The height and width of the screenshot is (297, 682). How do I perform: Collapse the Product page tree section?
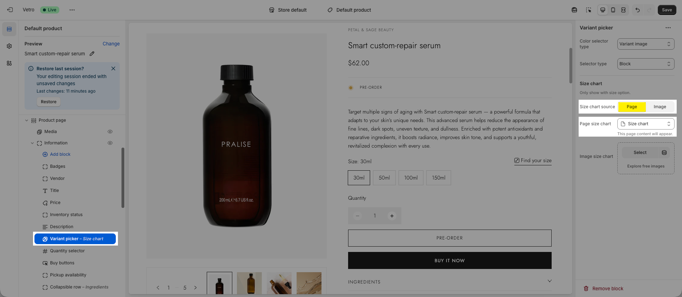(x=27, y=120)
